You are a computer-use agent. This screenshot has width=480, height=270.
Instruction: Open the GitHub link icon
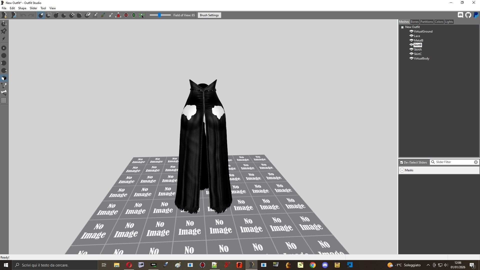(x=468, y=15)
